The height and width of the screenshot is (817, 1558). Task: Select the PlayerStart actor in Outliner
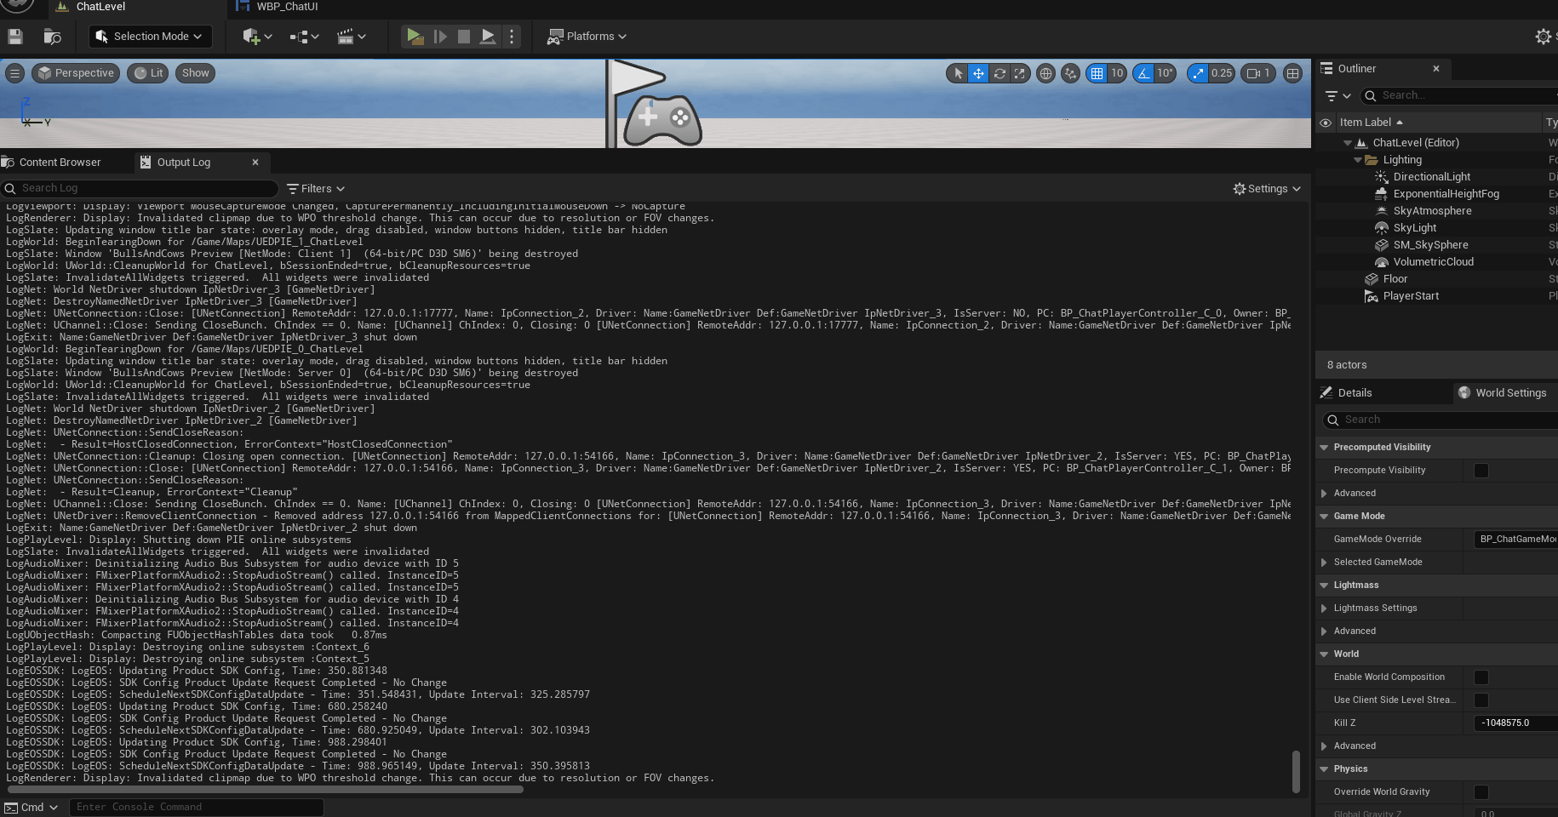pyautogui.click(x=1411, y=296)
